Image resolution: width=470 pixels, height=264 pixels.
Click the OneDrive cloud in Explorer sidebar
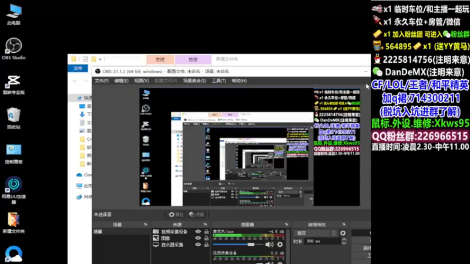tap(79, 175)
